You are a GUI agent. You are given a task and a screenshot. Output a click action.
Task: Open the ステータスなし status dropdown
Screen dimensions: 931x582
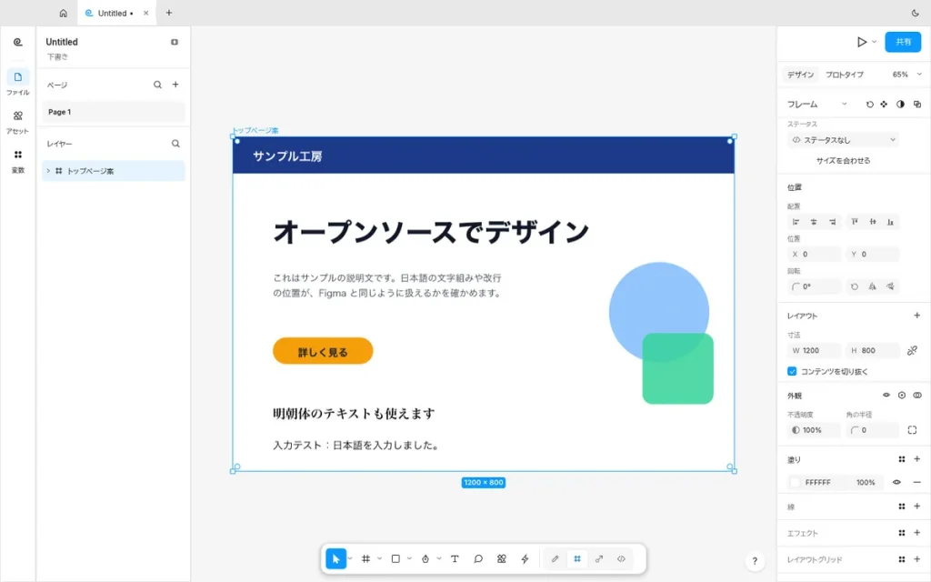click(843, 140)
